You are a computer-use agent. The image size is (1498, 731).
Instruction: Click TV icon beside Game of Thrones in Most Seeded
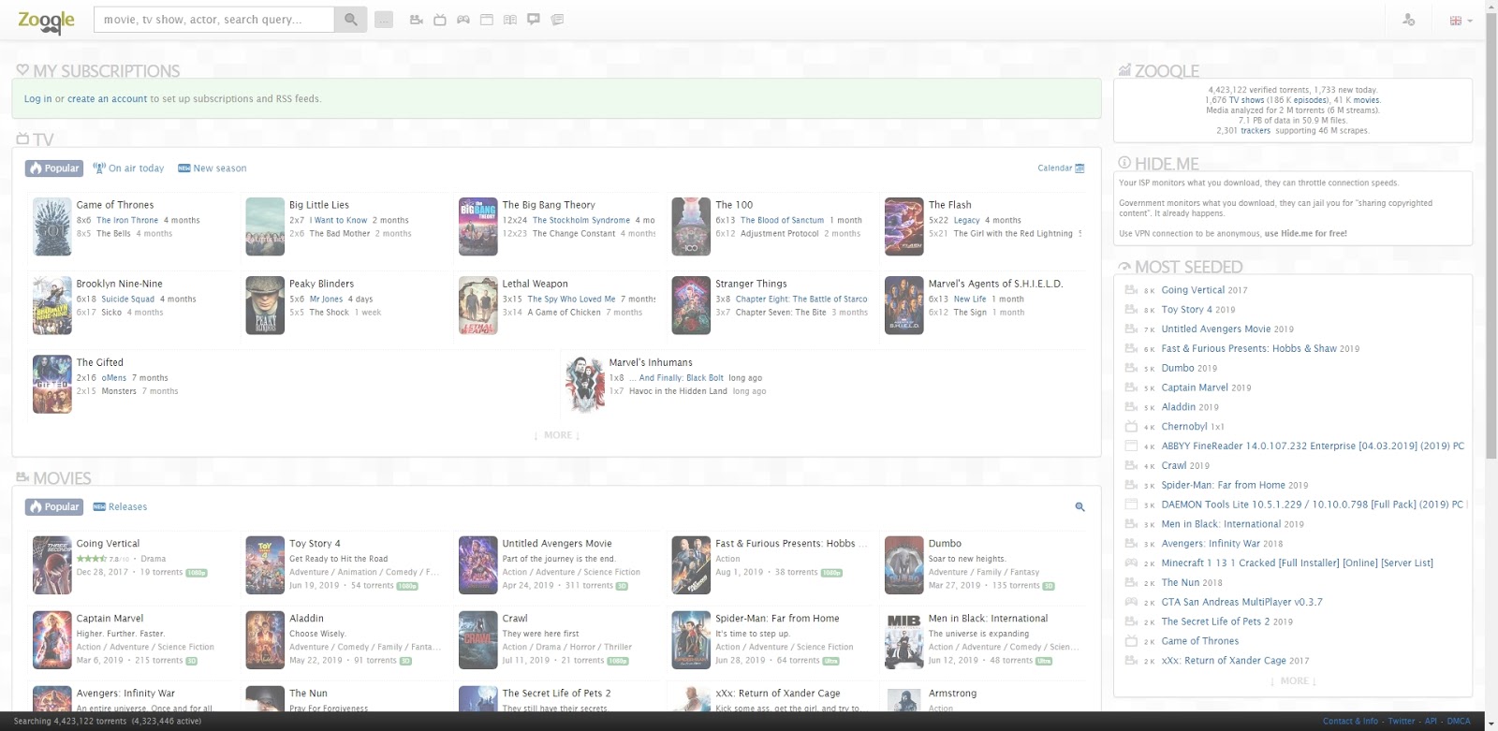(1130, 641)
